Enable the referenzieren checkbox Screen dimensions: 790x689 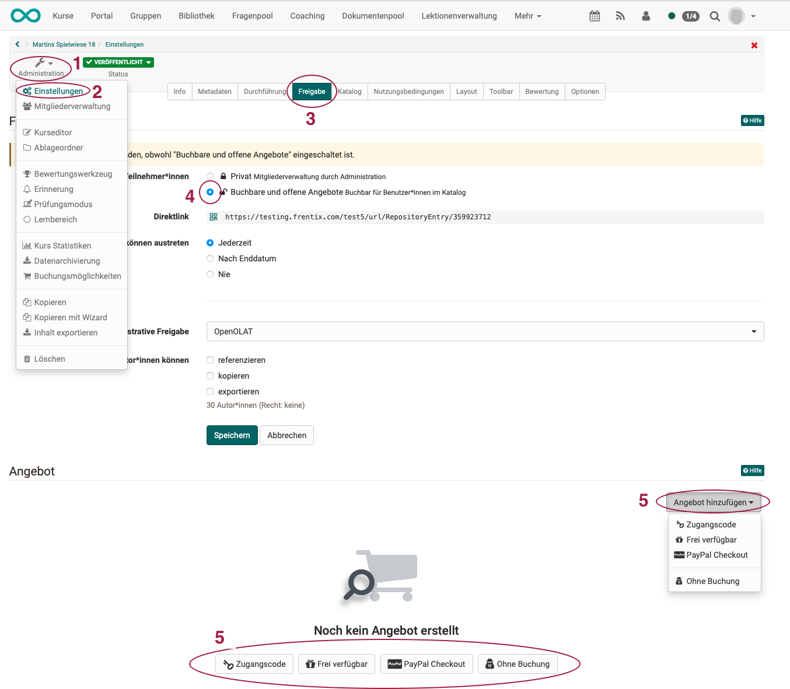[210, 360]
